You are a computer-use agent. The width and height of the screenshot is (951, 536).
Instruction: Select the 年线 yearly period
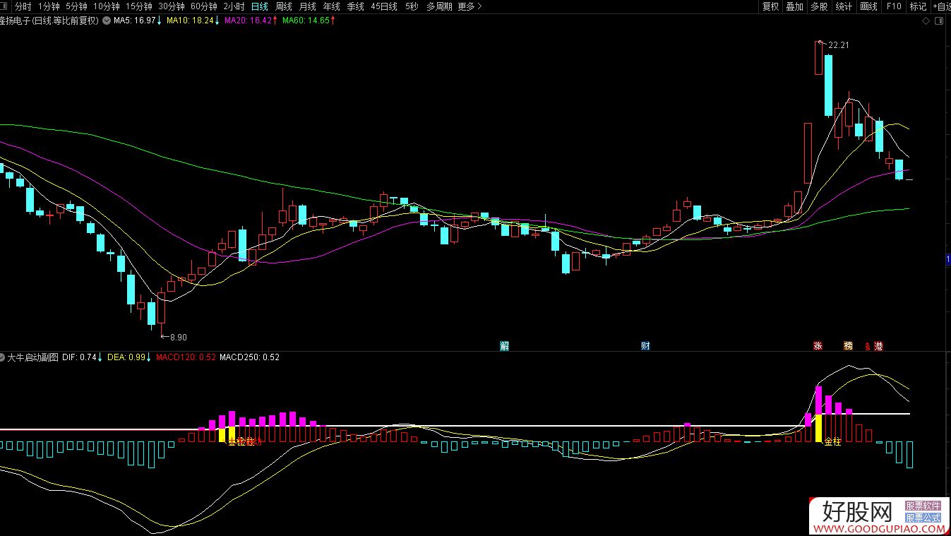(331, 6)
